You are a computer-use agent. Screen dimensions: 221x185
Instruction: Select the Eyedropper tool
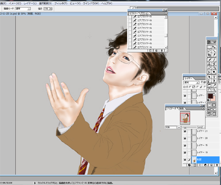[214, 85]
